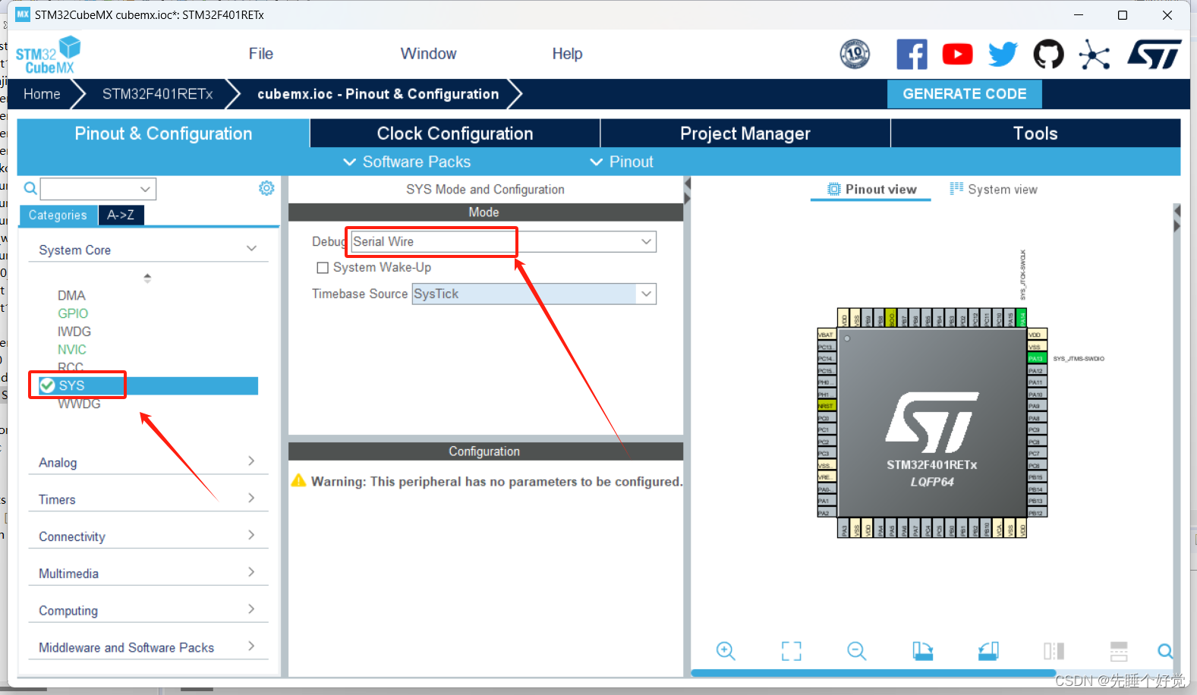Select IWDG in System Core list
Viewport: 1197px width, 695px height.
[74, 332]
